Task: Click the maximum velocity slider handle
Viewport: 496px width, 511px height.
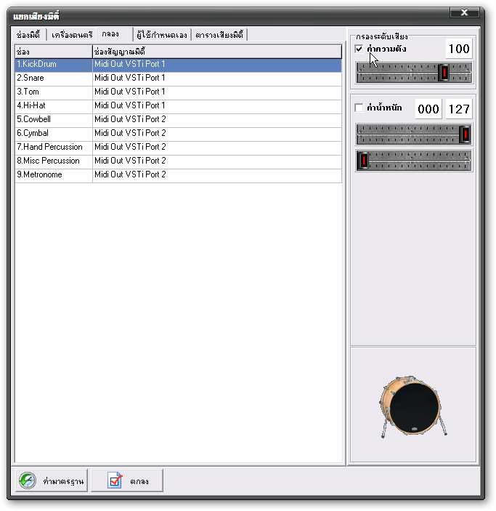Action: click(x=465, y=134)
